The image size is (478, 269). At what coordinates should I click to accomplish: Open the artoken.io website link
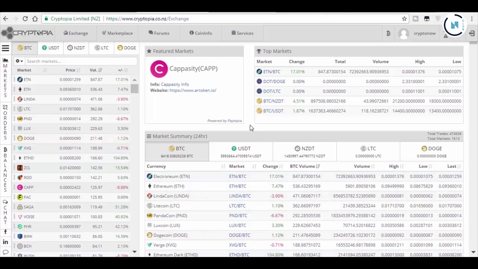coord(193,90)
